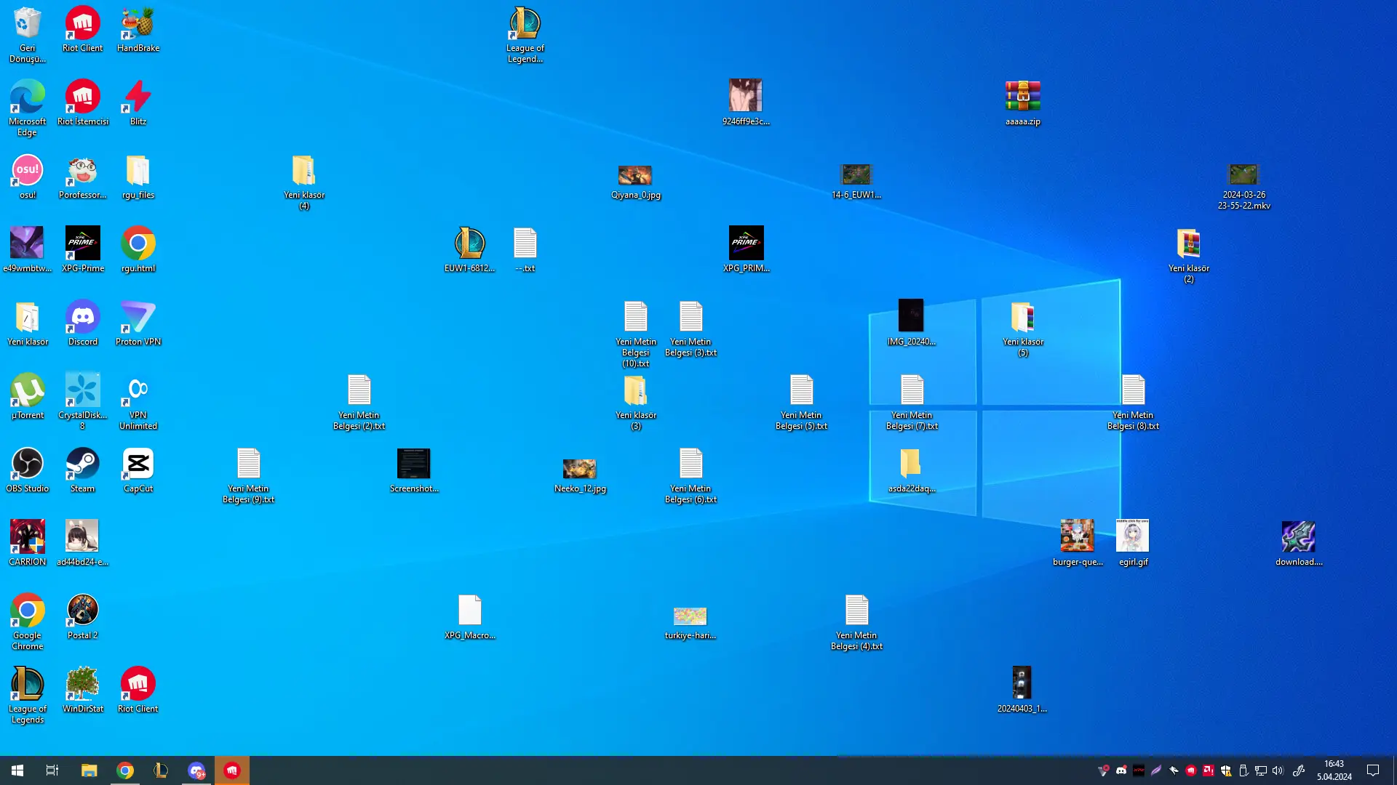Select the Screenshot image file
The width and height of the screenshot is (1397, 785).
414,470
